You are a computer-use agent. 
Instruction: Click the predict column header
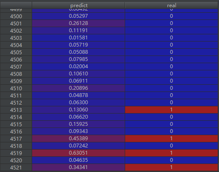79,6
